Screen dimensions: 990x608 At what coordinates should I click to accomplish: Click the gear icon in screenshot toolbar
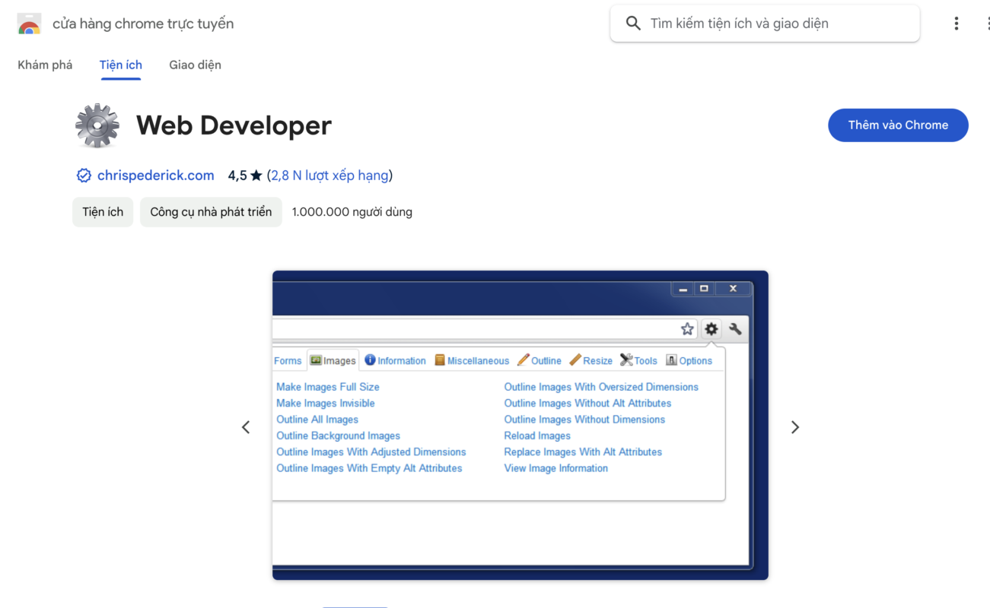click(x=711, y=329)
